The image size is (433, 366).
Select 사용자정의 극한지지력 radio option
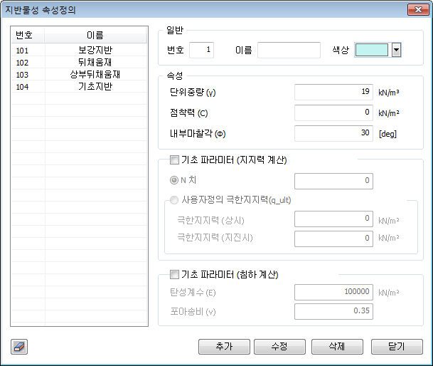coord(174,200)
